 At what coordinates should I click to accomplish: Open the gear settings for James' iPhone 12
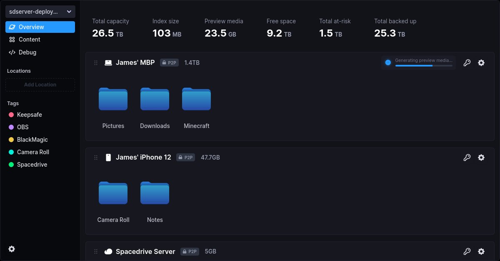point(481,158)
